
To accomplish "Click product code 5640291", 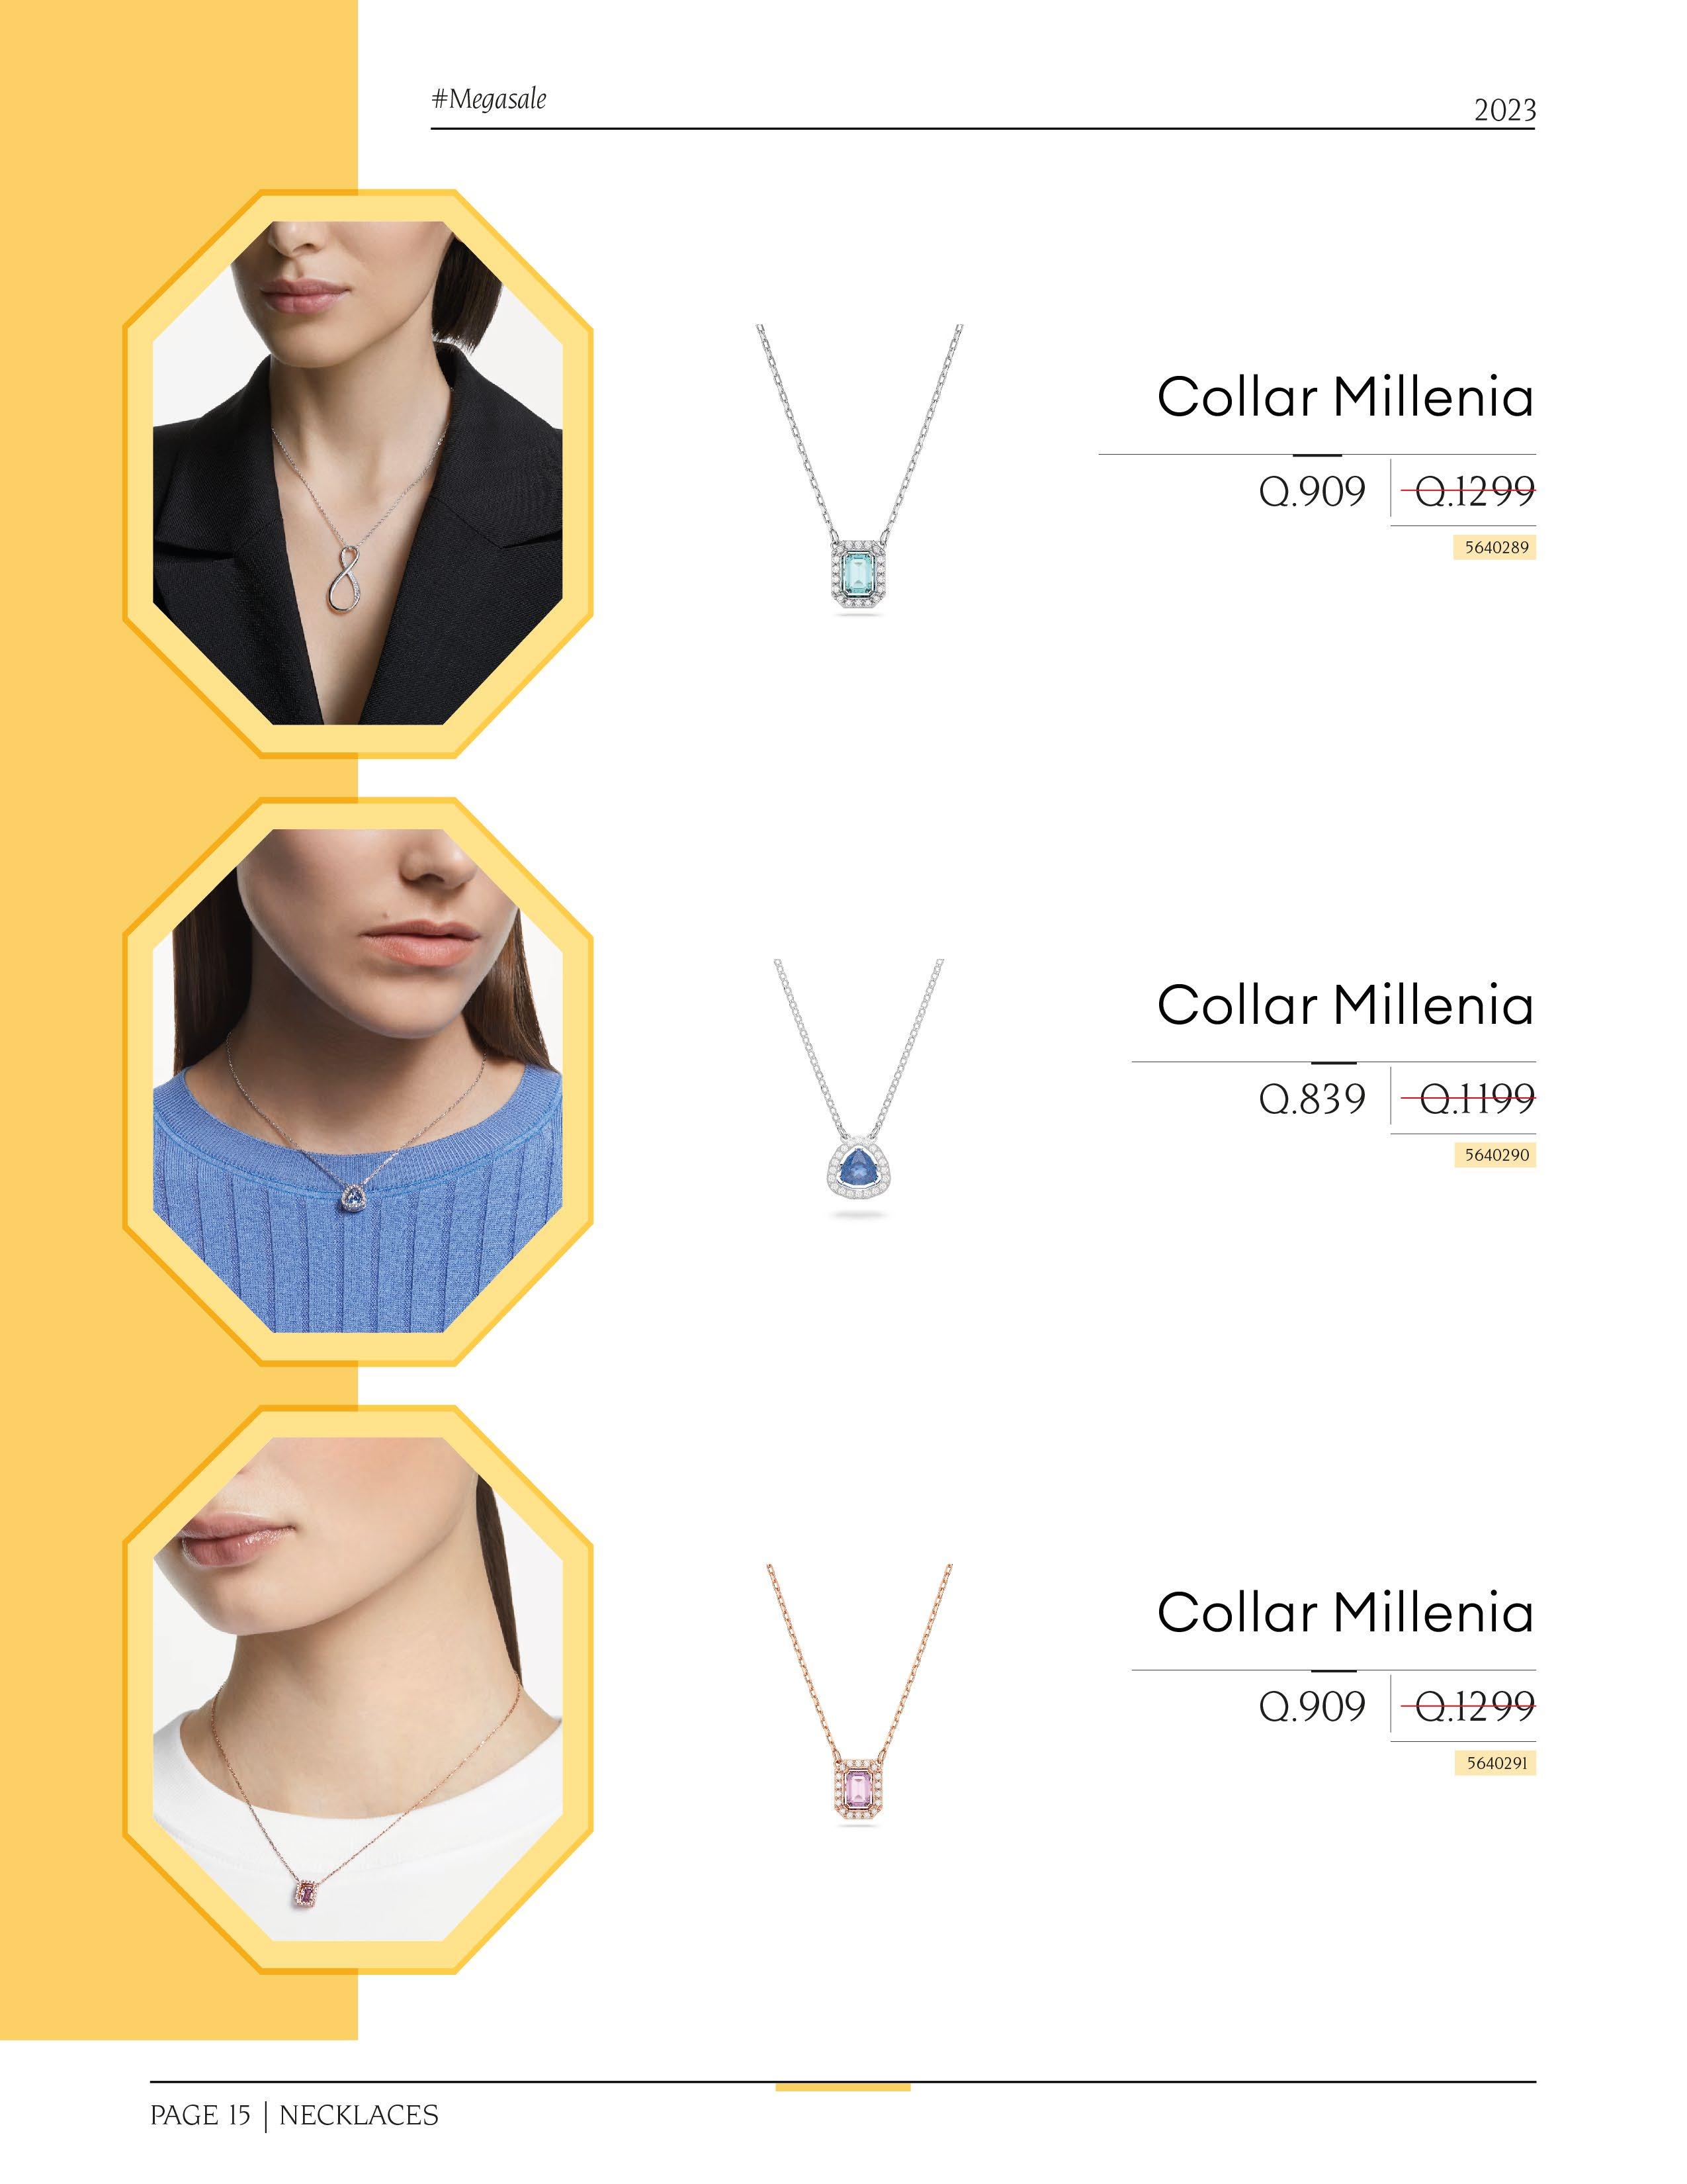I will point(1495,1763).
